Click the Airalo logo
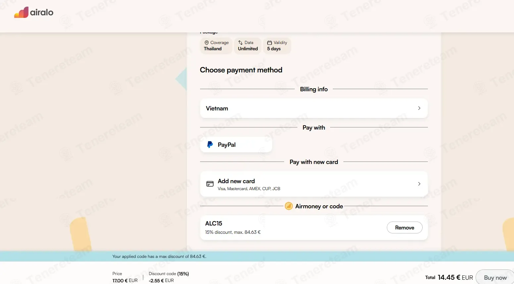Viewport: 514px width, 284px height. 34,12
